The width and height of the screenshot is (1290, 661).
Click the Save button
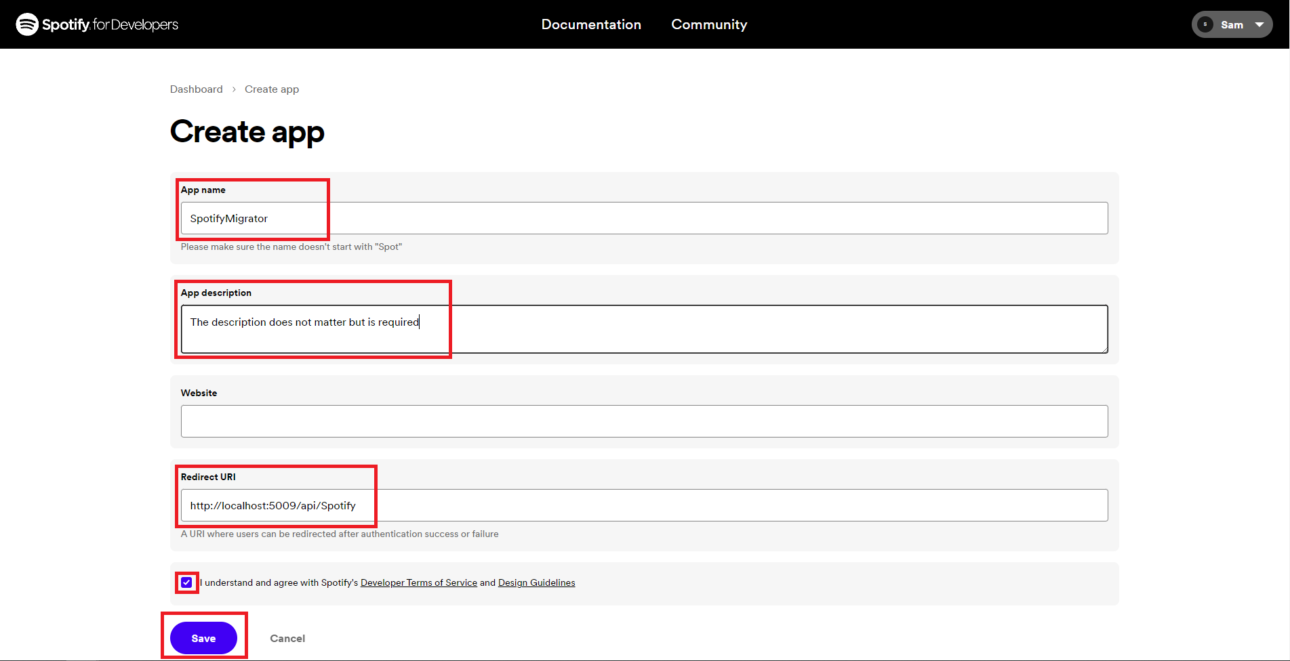tap(203, 638)
